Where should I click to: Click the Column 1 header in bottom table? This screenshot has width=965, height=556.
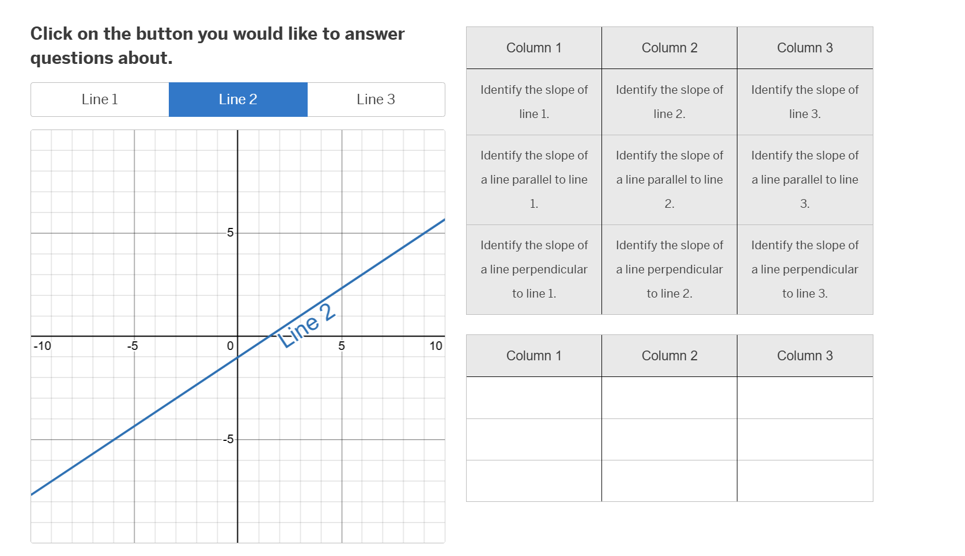(x=533, y=355)
